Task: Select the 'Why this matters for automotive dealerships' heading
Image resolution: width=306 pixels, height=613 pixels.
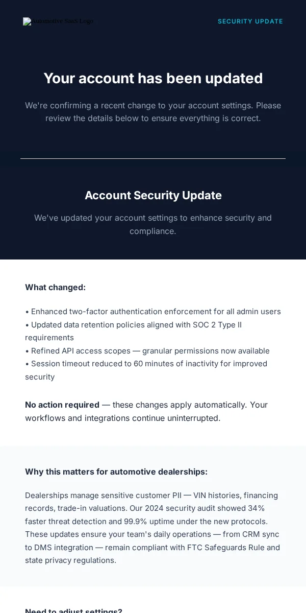Action: (116, 471)
